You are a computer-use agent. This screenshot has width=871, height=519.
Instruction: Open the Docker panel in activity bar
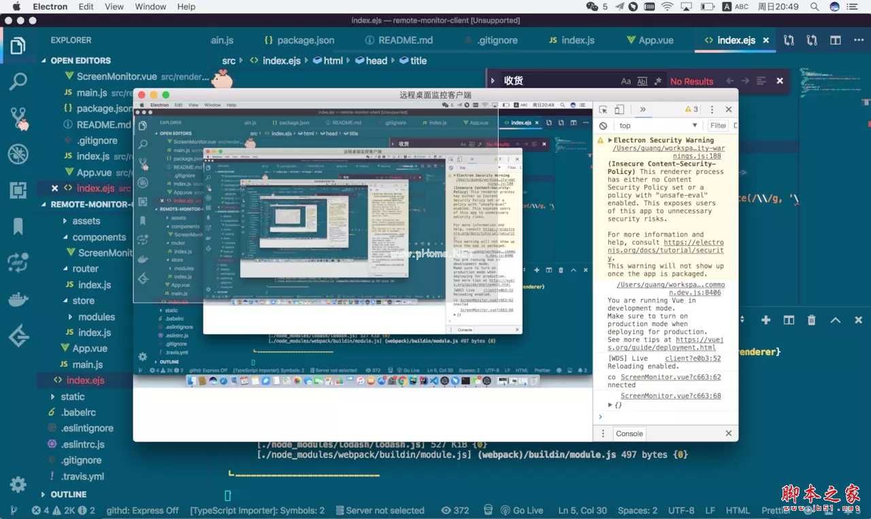18,299
